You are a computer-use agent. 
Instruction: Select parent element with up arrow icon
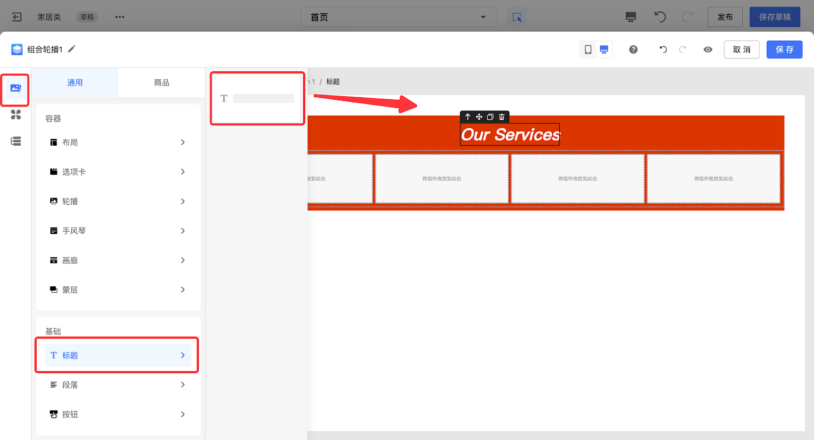(x=468, y=117)
